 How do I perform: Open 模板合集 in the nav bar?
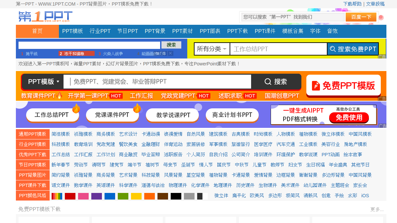point(293,31)
